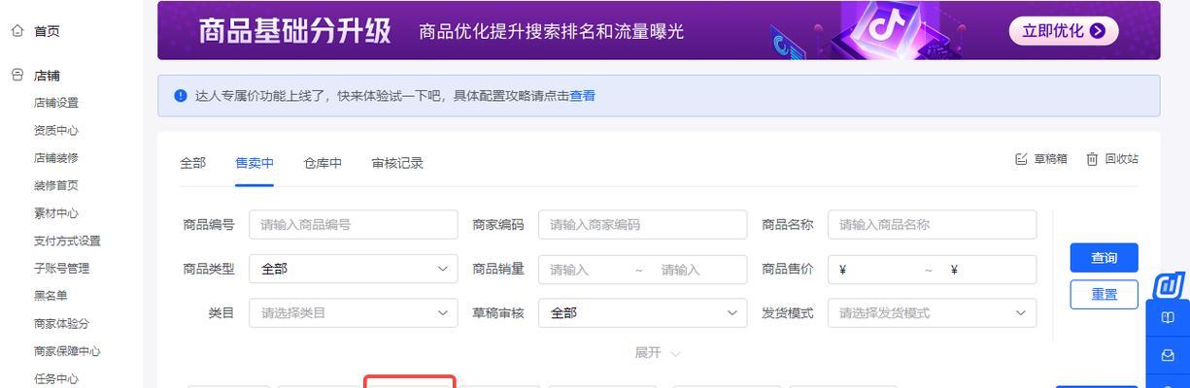1190x388 pixels.
Task: Switch to the 审核记录 tab
Action: click(x=397, y=163)
